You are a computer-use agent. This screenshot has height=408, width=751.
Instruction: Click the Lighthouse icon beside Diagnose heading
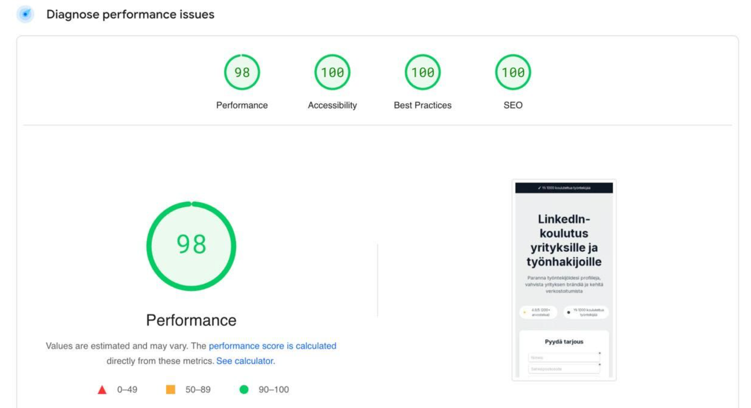(25, 14)
